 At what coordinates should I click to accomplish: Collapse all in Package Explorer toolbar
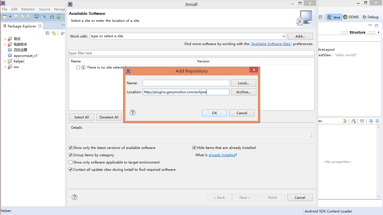(x=47, y=33)
